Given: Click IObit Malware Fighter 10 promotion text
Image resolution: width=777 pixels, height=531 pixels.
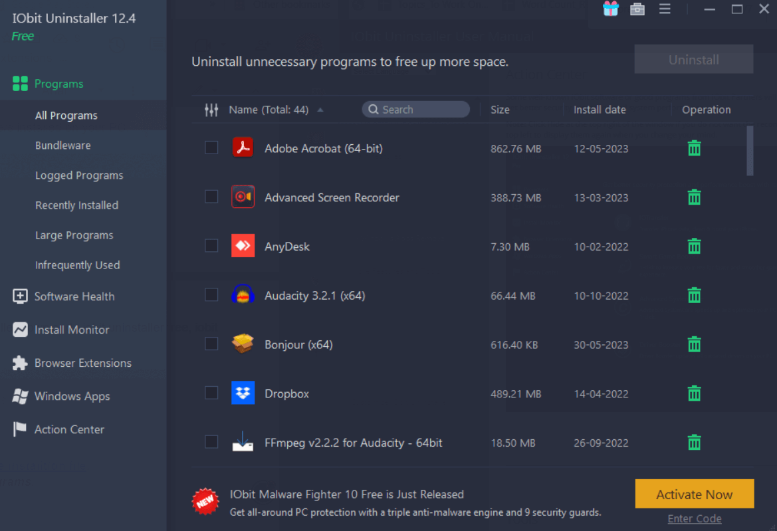Looking at the screenshot, I should click(x=347, y=494).
